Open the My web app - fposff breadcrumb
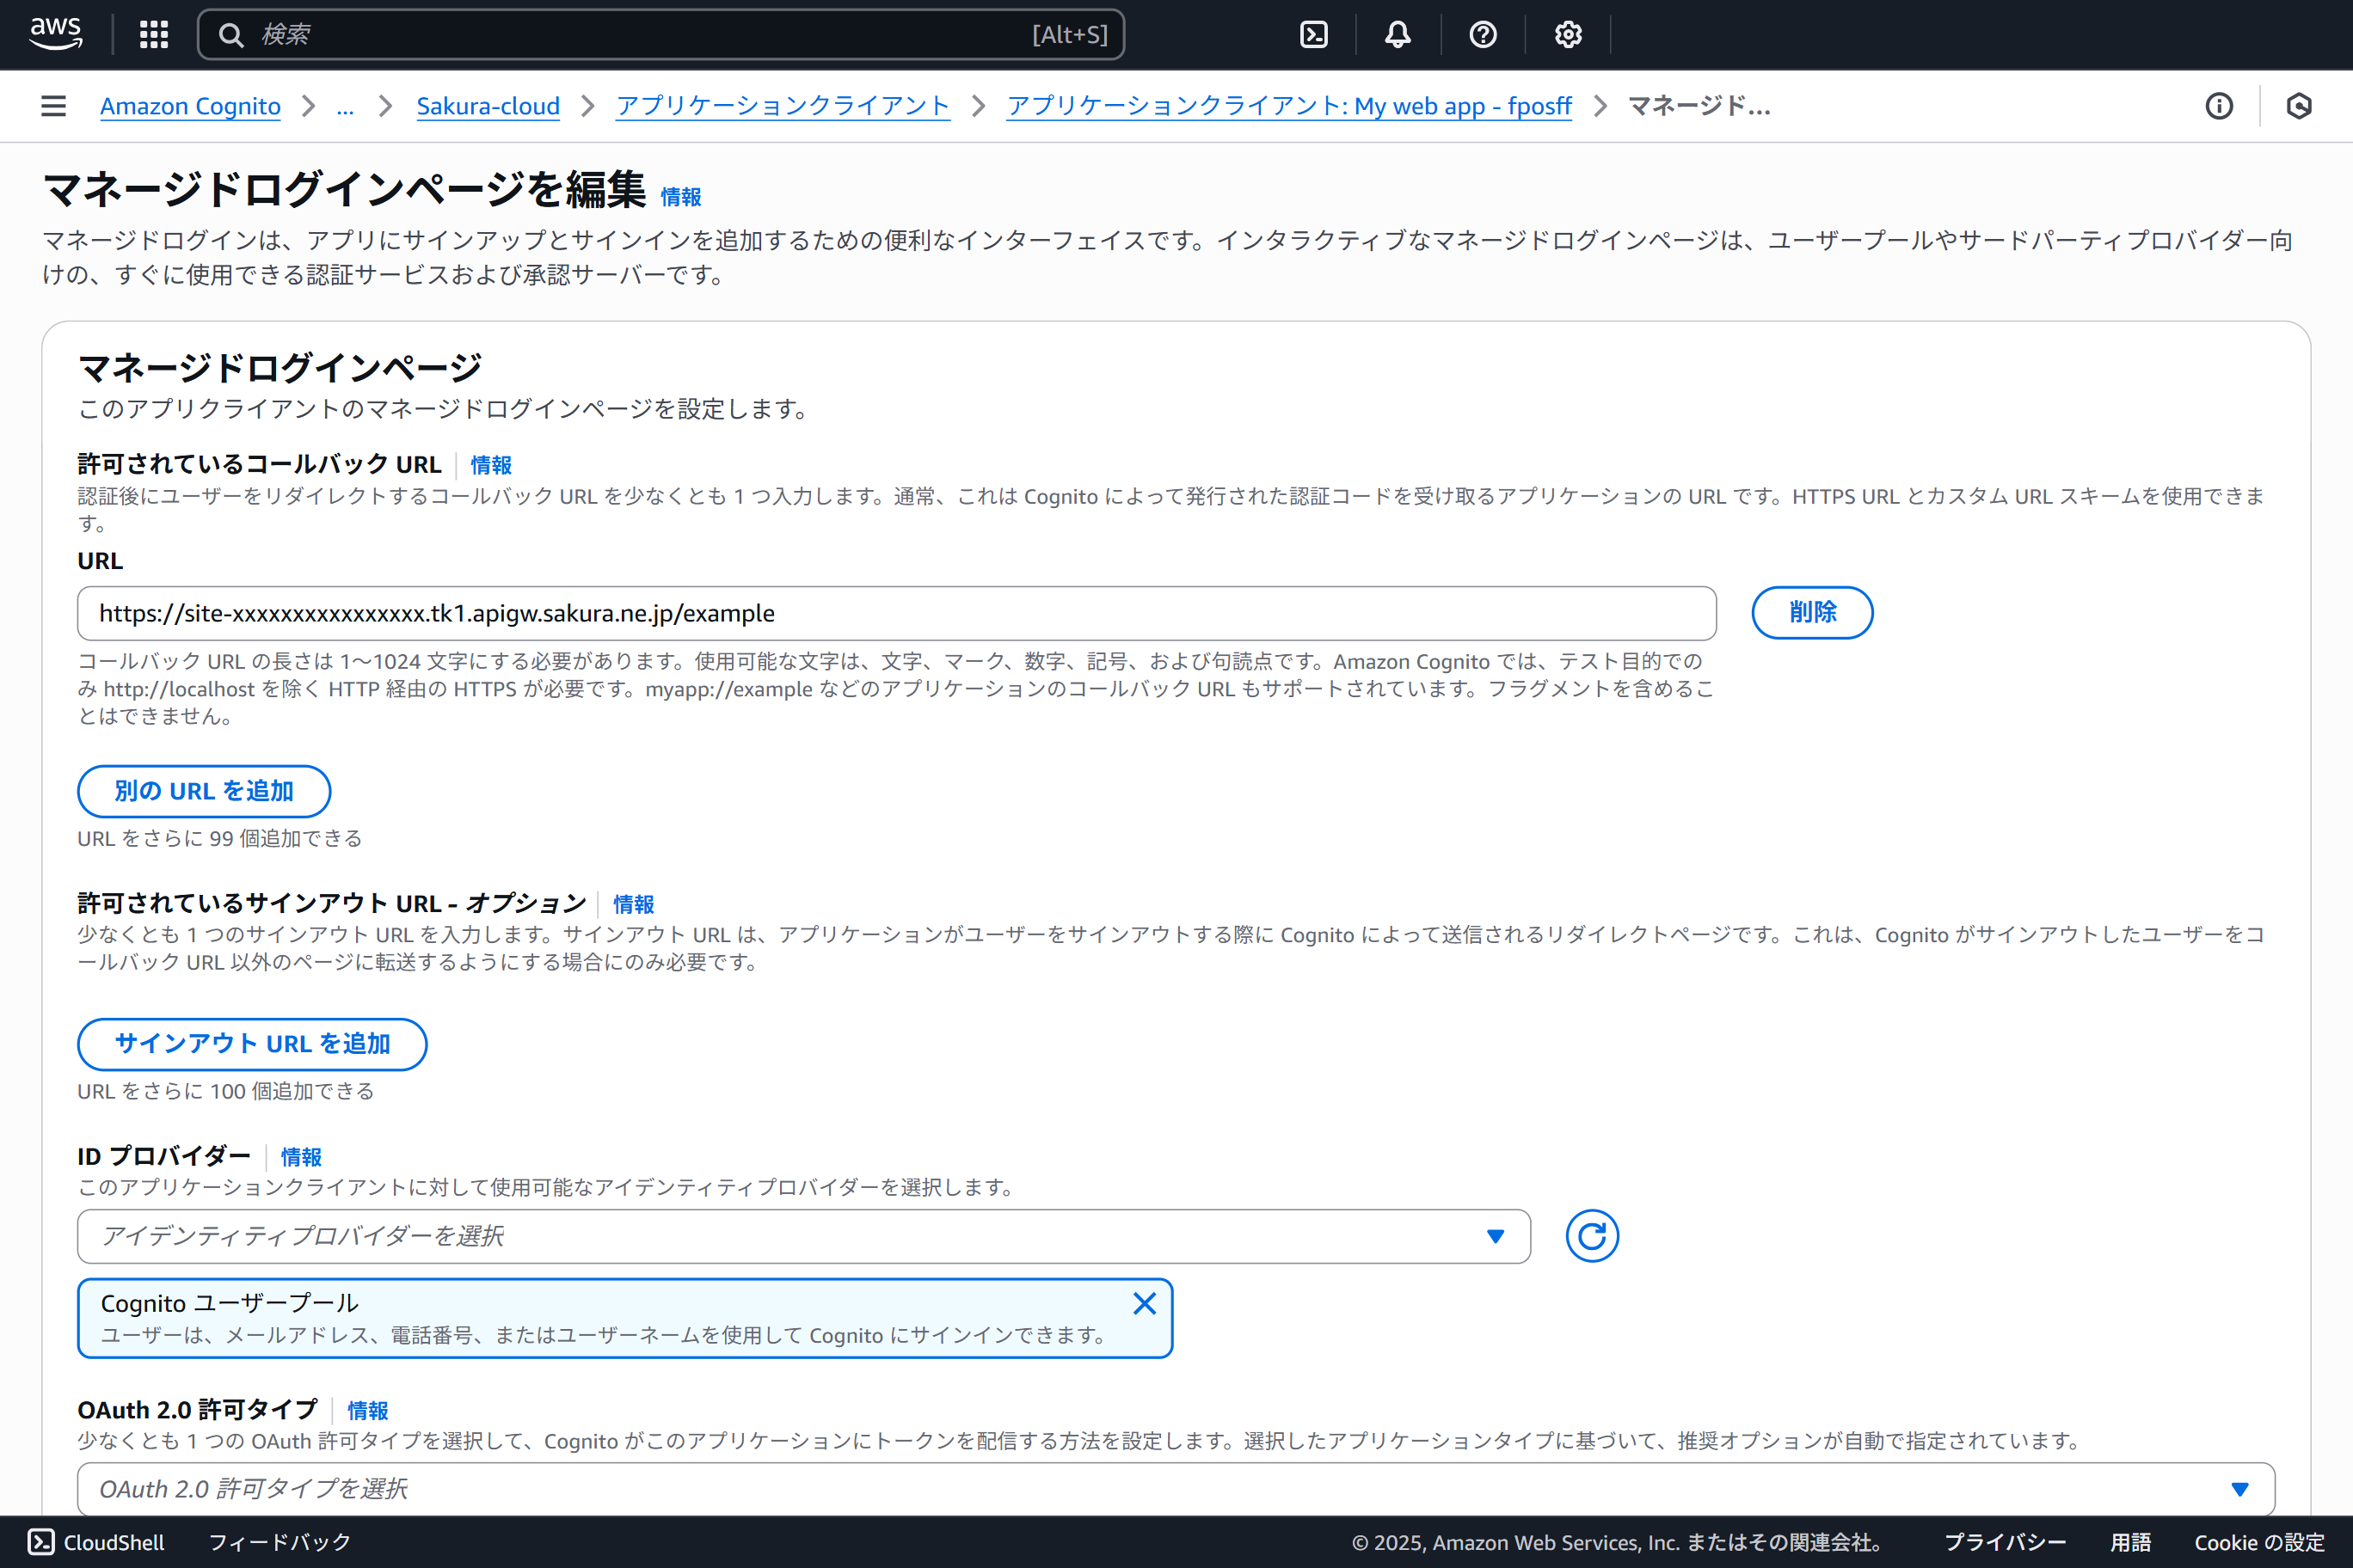The image size is (2353, 1568). coord(1289,106)
